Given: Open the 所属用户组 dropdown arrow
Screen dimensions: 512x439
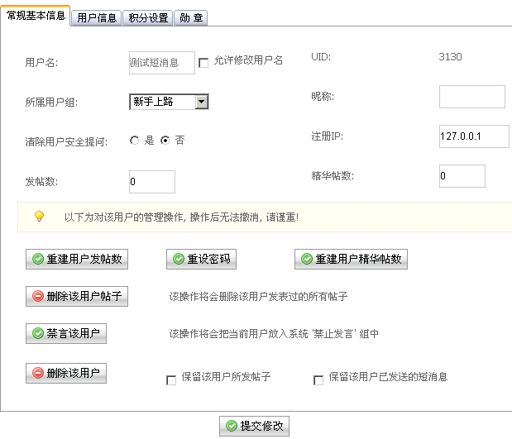Looking at the screenshot, I should 202,102.
